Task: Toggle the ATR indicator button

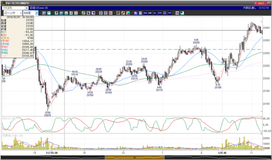Action: 160,13
